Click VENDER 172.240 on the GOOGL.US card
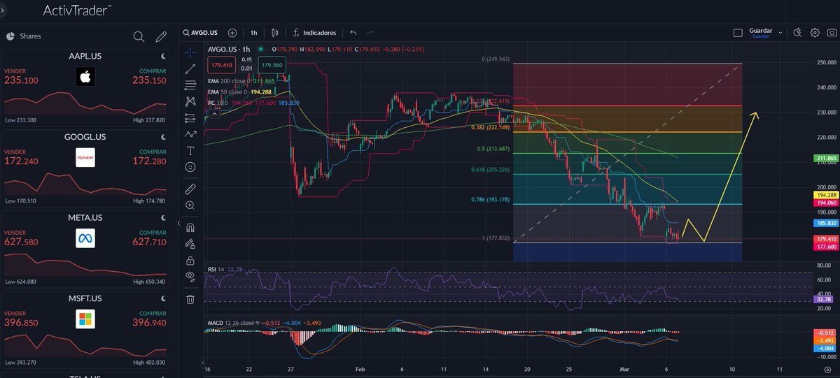Viewport: 840px width, 378px height. pyautogui.click(x=22, y=158)
